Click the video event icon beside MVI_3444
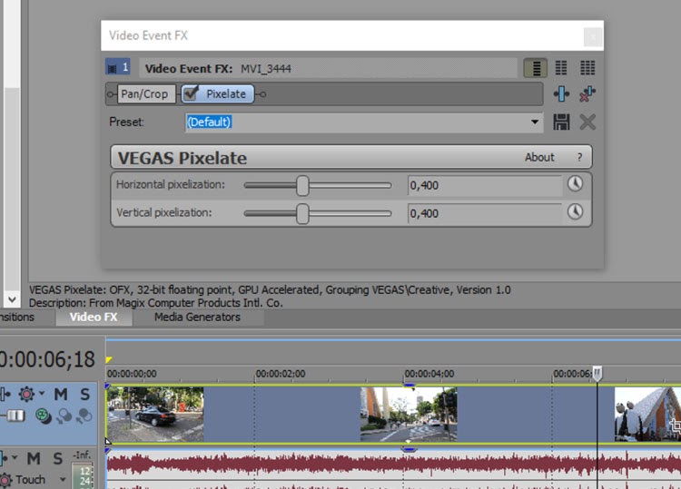Viewport: 681px width, 489px height. coord(118,67)
